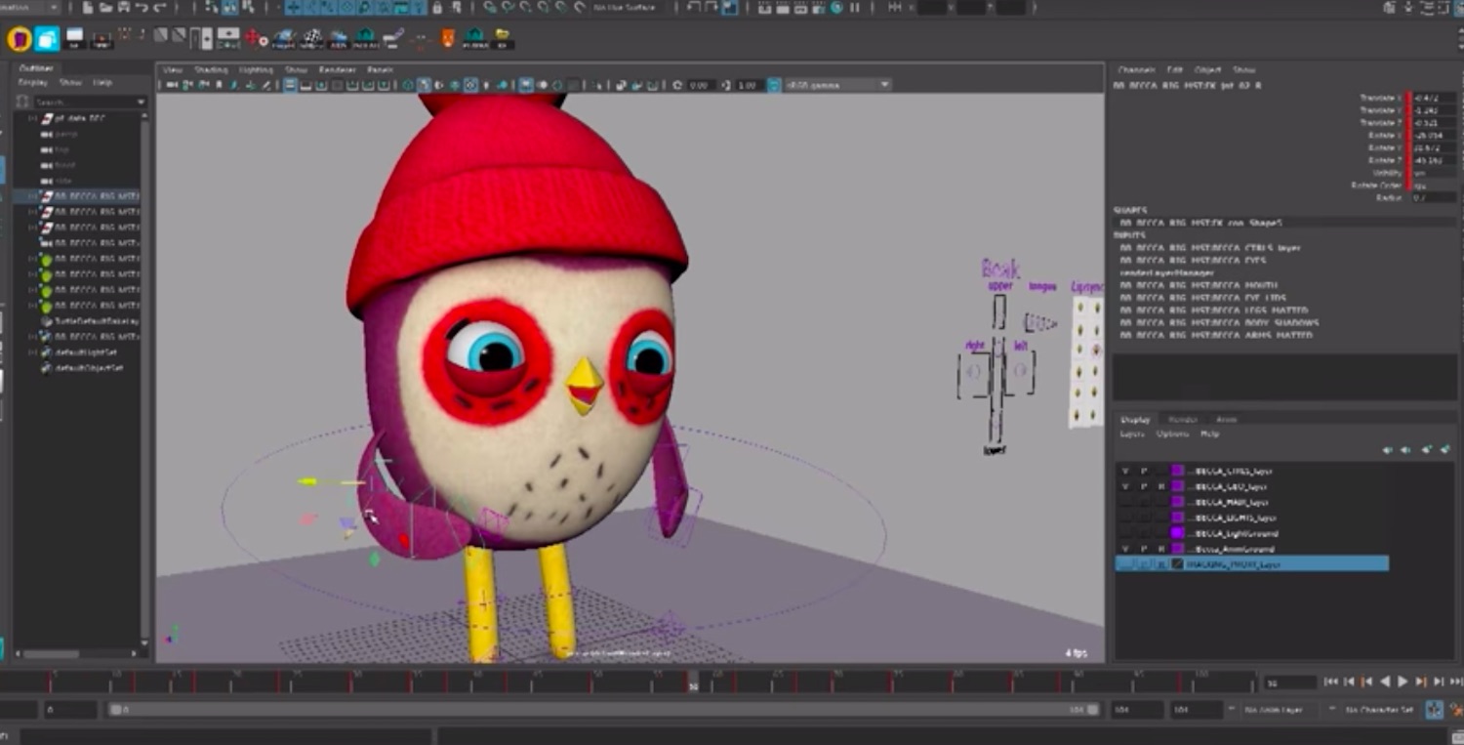Expand the defaultLightSet node in Outliner

click(x=32, y=352)
